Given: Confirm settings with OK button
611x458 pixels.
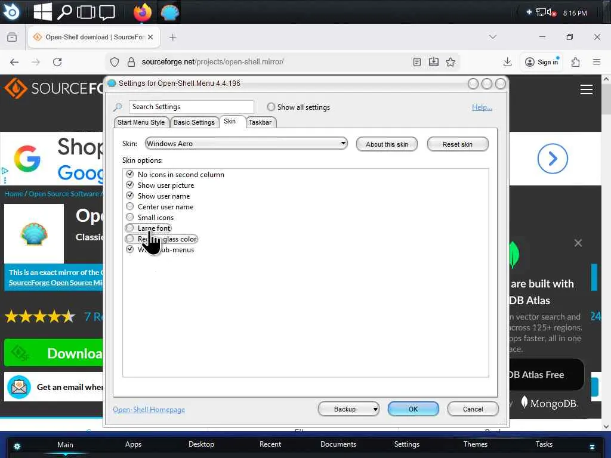Looking at the screenshot, I should [413, 409].
